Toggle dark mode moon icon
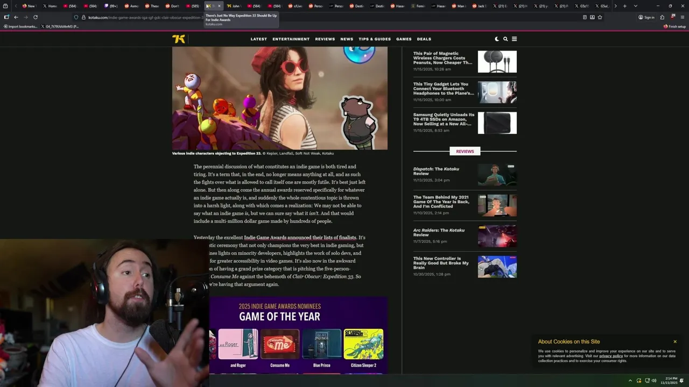 (x=497, y=39)
